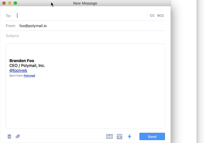Open the @foolywk link in the signature
Screen dimensions: 206x143
[x=18, y=71]
